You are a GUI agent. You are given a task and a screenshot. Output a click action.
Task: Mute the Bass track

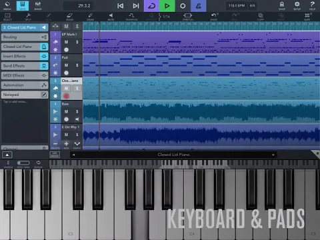[66, 111]
